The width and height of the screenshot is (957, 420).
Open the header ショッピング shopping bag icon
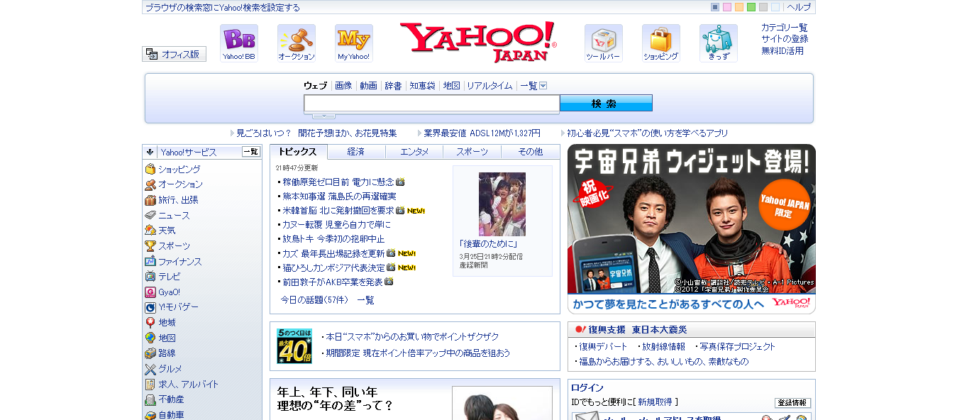click(661, 43)
